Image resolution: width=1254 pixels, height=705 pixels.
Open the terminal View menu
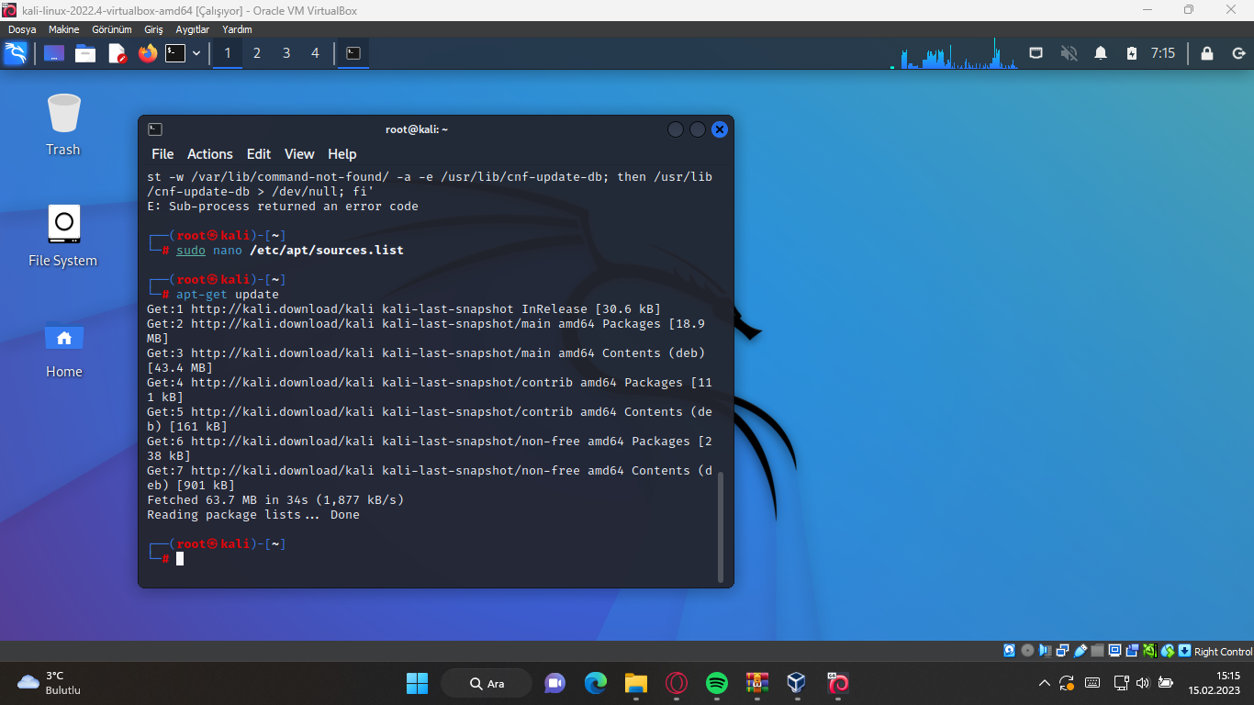click(x=299, y=154)
